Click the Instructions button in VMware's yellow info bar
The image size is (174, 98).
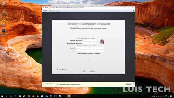point(129,84)
